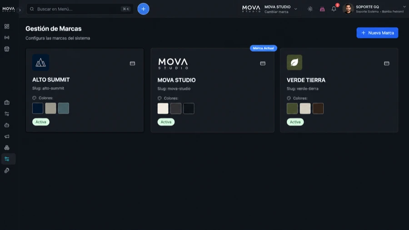Open the robot bot icon in sidebar
Viewport: 409px width, 230px height.
coord(7,125)
